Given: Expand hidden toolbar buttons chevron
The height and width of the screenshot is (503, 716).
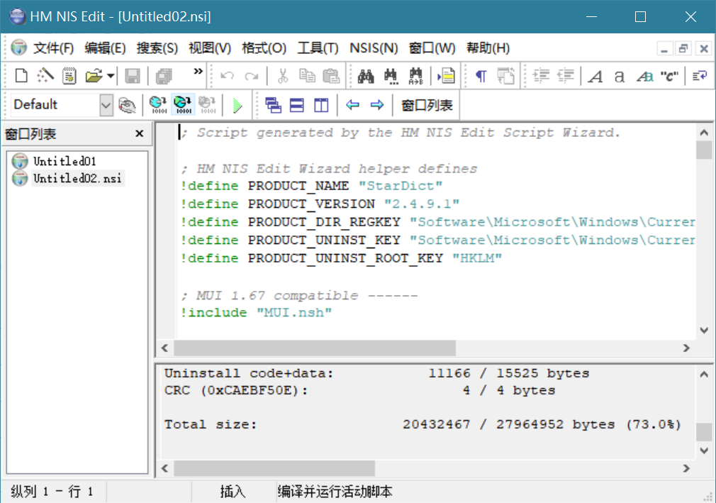Looking at the screenshot, I should tap(198, 72).
